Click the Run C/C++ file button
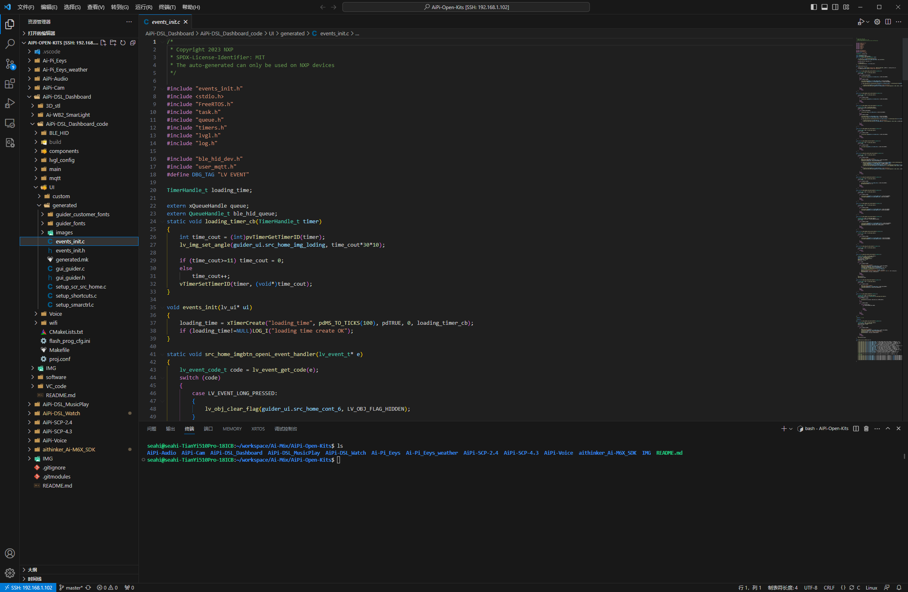This screenshot has width=908, height=592. (x=861, y=22)
